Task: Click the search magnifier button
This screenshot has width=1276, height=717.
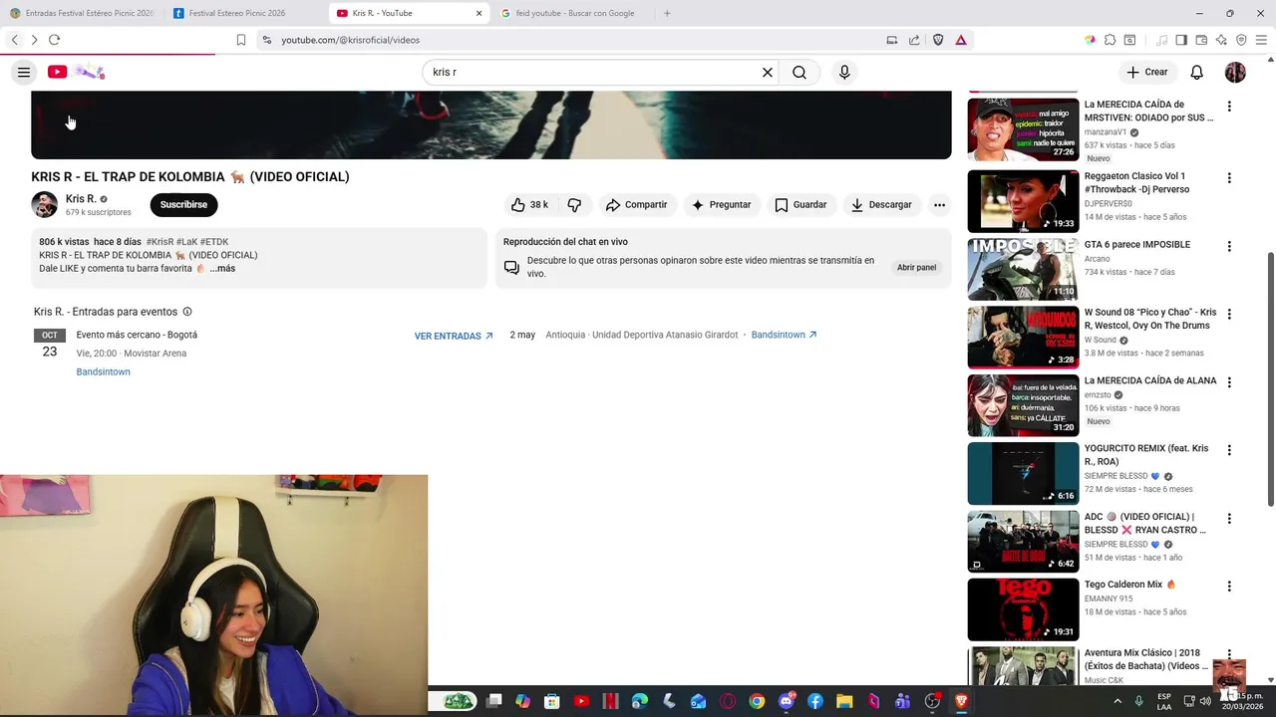Action: 799,72
